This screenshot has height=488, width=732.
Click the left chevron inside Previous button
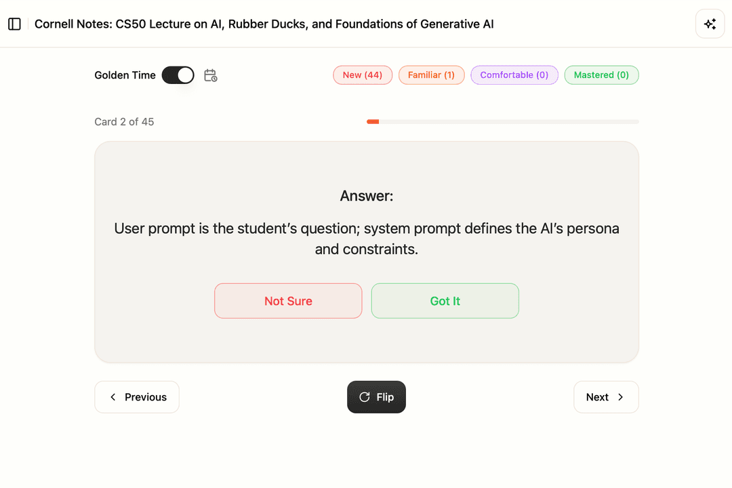coord(113,396)
